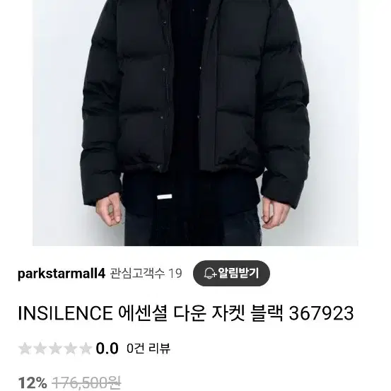Click the interested customer count 19
The height and width of the screenshot is (391, 391).
[x=175, y=274]
